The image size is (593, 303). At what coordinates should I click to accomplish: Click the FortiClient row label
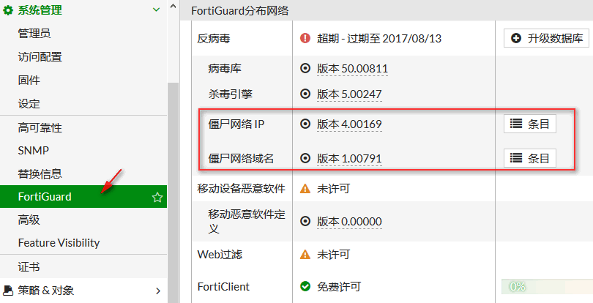click(x=223, y=287)
